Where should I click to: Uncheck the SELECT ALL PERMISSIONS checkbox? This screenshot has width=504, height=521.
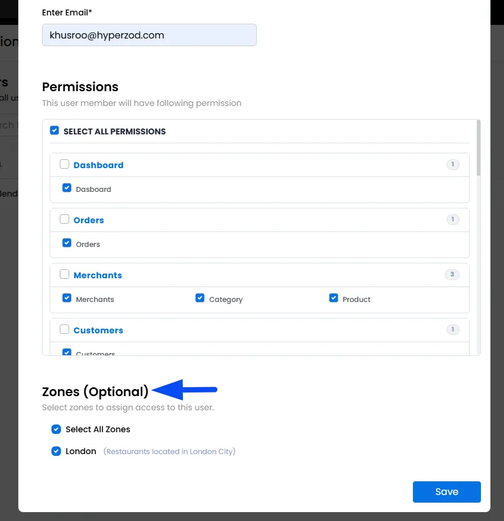tap(54, 130)
